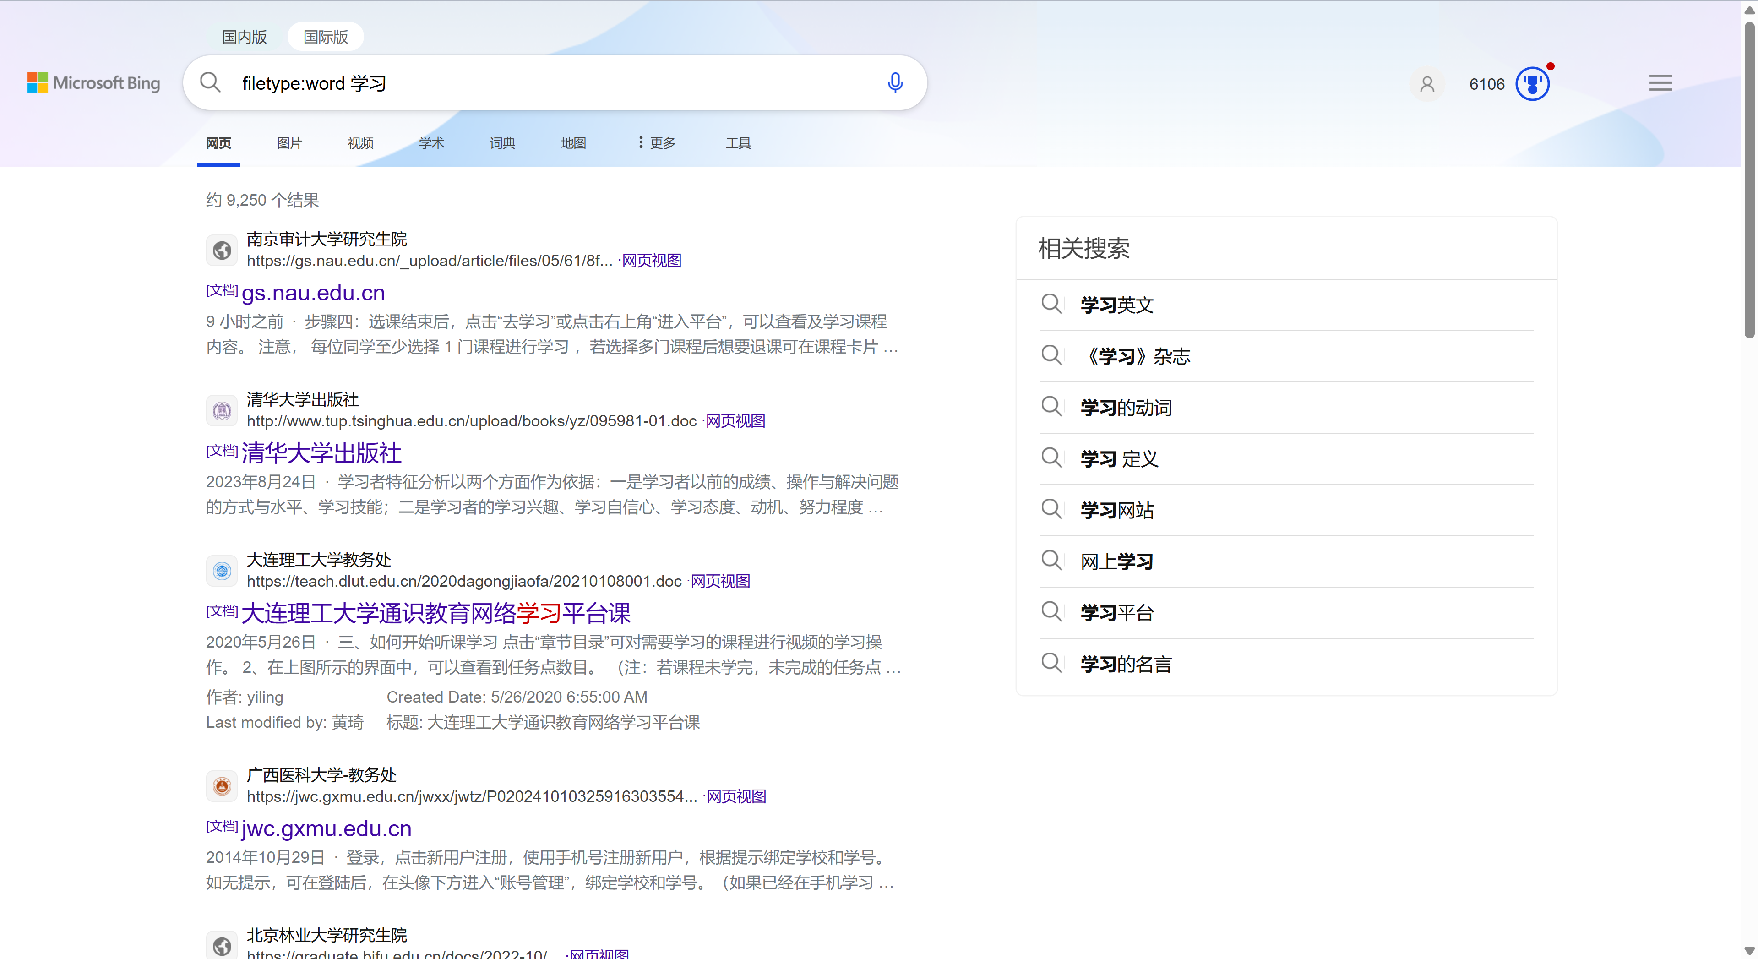The height and width of the screenshot is (959, 1758).
Task: Click the 清华大学出版社 site favicon
Action: tap(222, 411)
